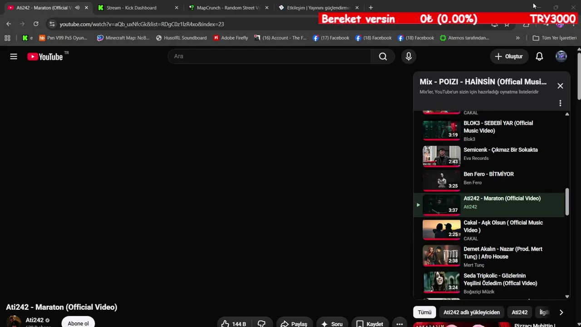The width and height of the screenshot is (581, 327).
Task: Play BLOK3 - SEBEBİ YAR from the mix
Action: [x=489, y=131]
